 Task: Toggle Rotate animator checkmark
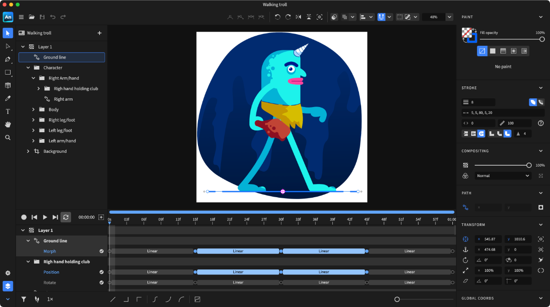click(102, 283)
